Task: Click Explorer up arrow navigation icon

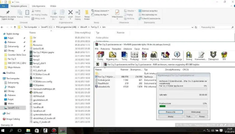Action: pyautogui.click(x=15, y=27)
